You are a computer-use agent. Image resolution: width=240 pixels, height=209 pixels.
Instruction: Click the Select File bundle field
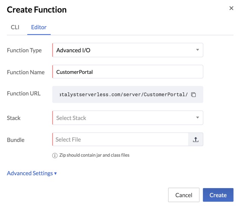click(x=120, y=139)
